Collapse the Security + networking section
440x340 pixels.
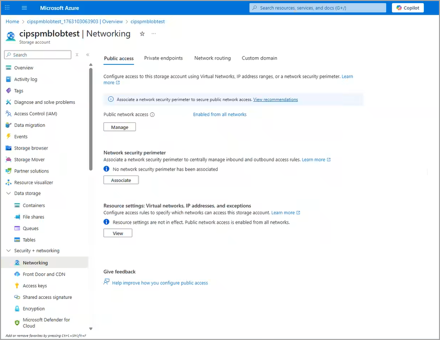point(9,251)
